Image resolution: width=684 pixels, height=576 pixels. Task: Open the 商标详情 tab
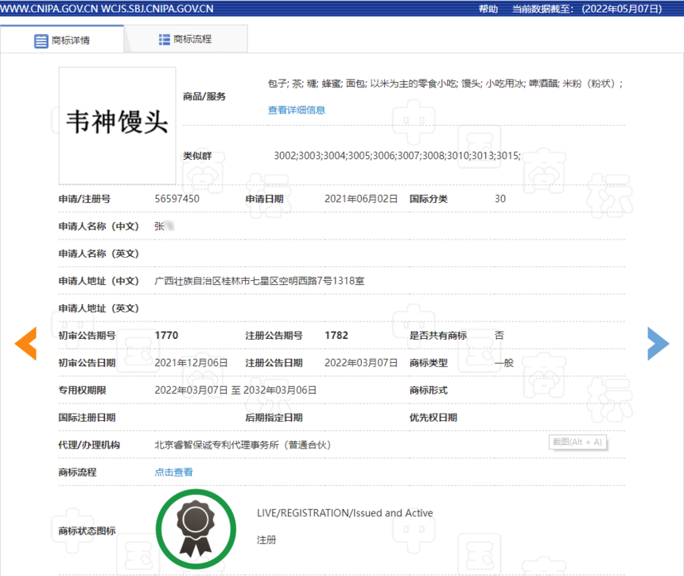(x=62, y=40)
